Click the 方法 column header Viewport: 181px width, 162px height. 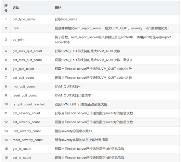click(x=16, y=8)
